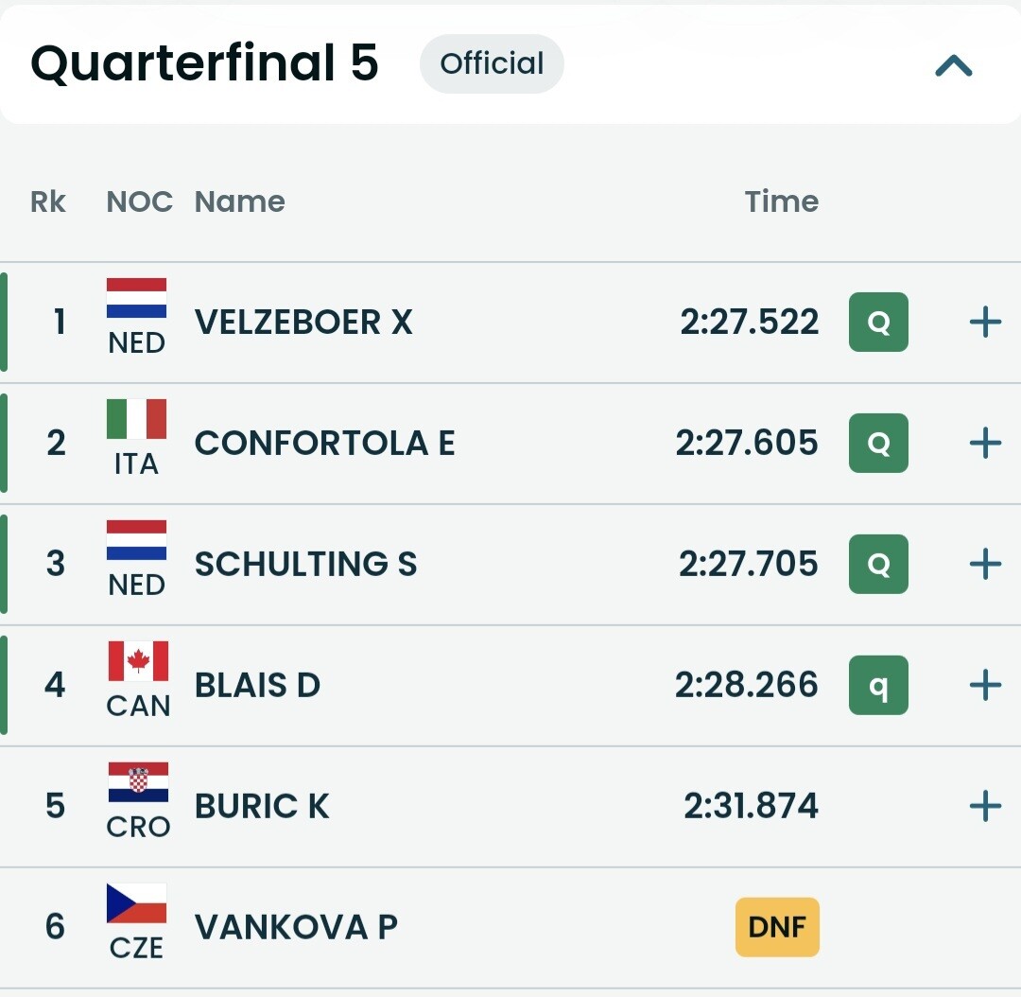Click the Official status badge
The image size is (1021, 997).
492,64
